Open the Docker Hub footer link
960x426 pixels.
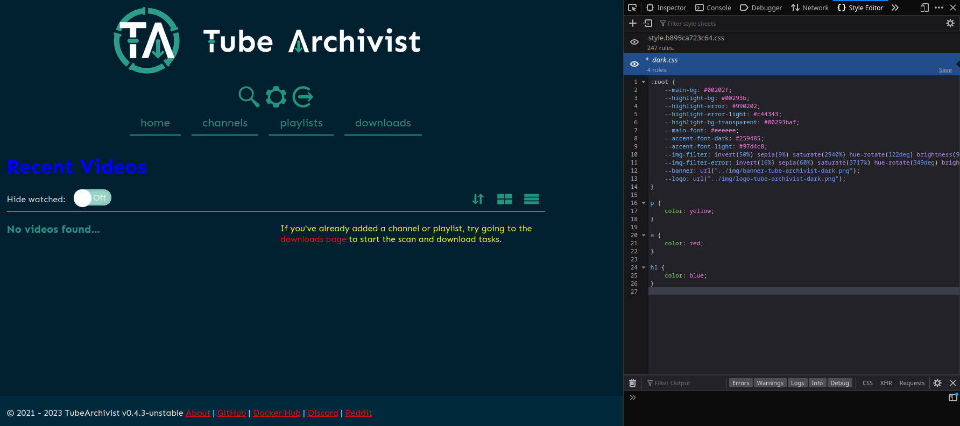coord(277,413)
